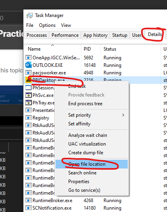Expand the Set priority submenu

[92, 115]
